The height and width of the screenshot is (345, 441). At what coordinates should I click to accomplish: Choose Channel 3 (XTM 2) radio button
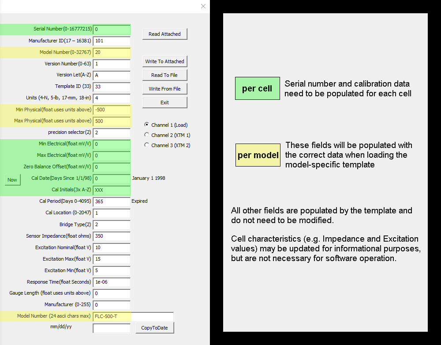147,145
